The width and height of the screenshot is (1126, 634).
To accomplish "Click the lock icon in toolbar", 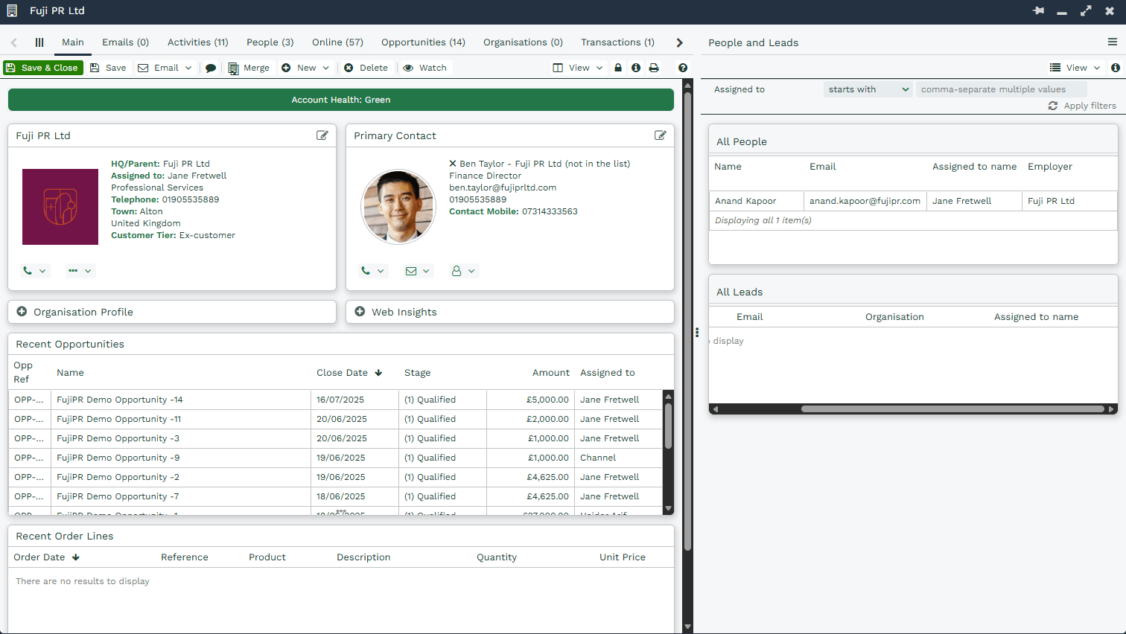I will (x=618, y=68).
